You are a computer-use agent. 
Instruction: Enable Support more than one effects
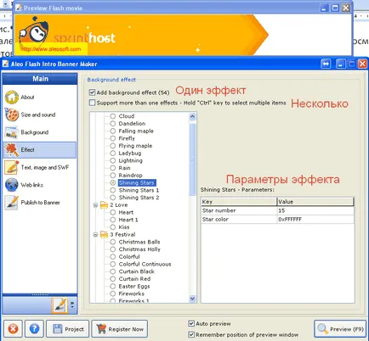[92, 103]
